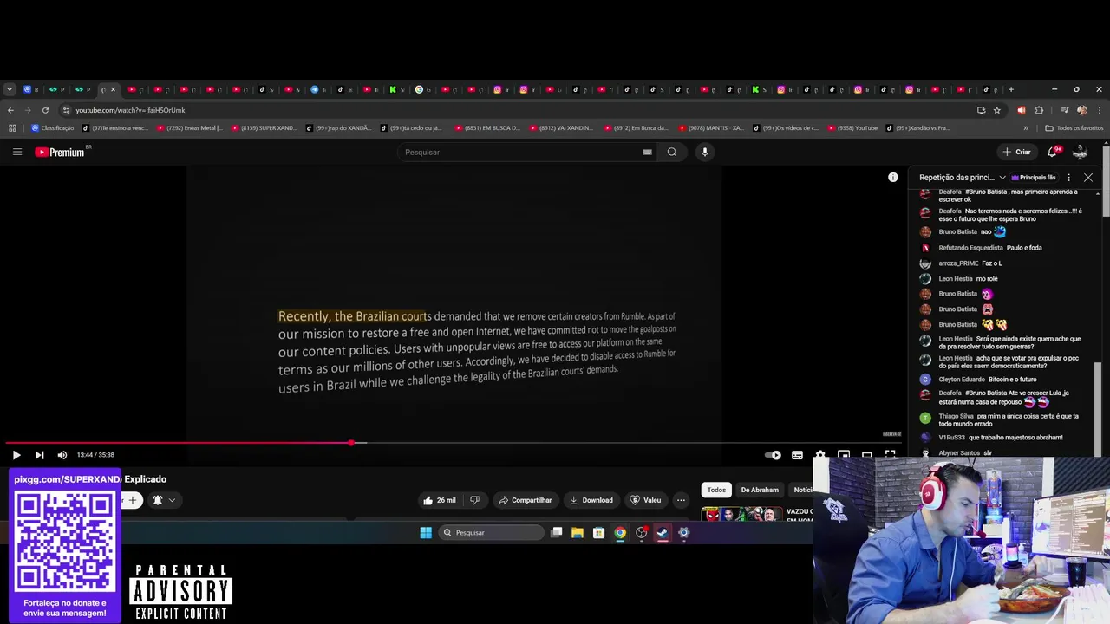Open the player settings gear
Screen dimensions: 1110x624
pyautogui.click(x=820, y=455)
